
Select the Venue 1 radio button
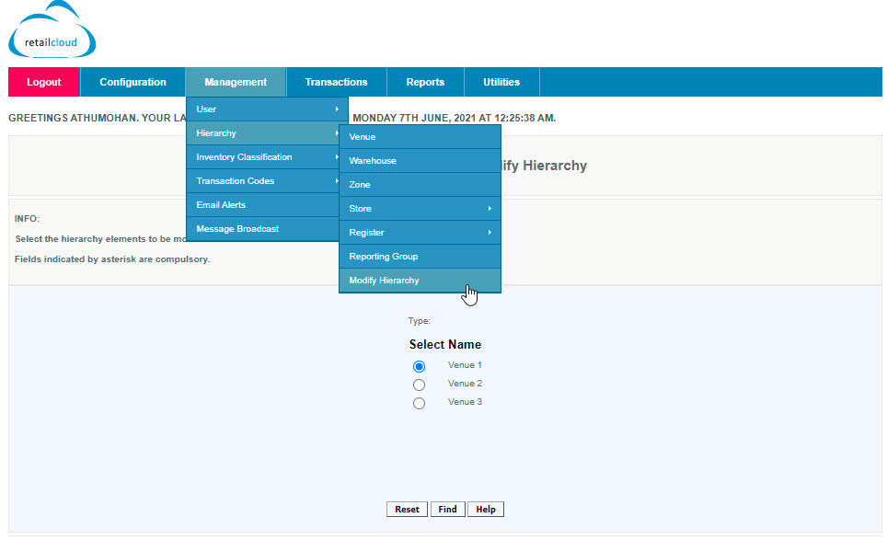tap(420, 366)
